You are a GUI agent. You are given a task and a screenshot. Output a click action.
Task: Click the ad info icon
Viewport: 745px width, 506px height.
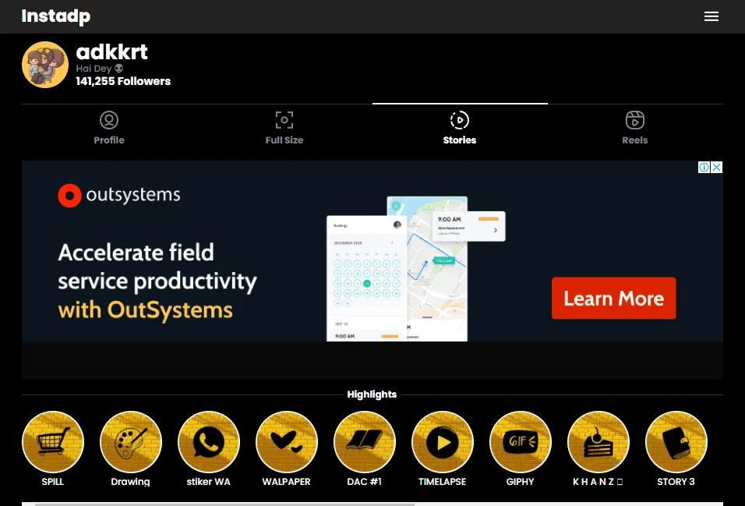coord(704,168)
